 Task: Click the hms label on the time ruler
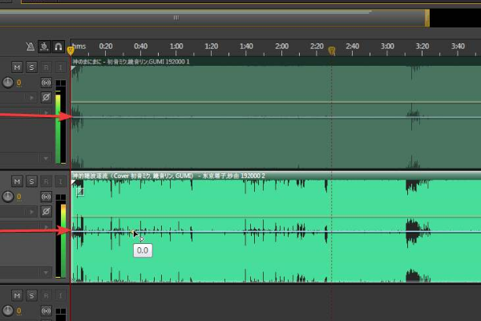point(79,47)
